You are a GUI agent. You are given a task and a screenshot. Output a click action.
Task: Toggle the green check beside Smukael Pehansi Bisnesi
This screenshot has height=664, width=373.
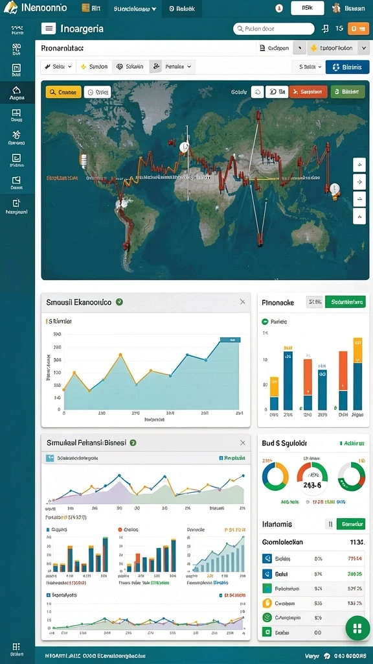tap(133, 442)
